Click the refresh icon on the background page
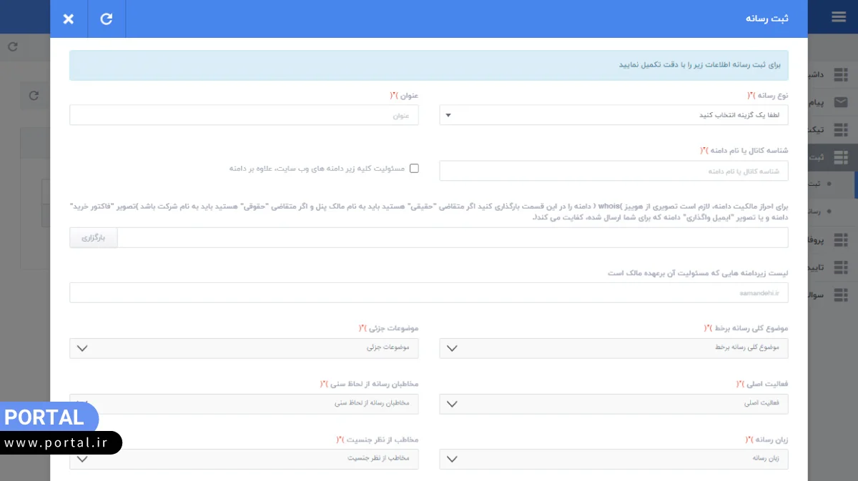 tap(12, 46)
